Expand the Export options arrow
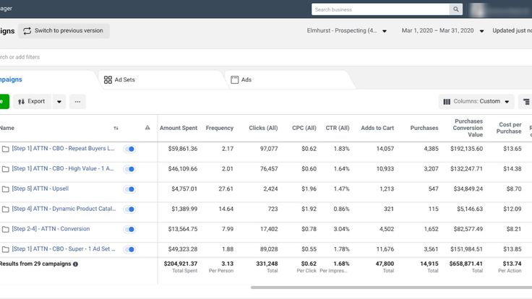The height and width of the screenshot is (299, 532). click(59, 102)
